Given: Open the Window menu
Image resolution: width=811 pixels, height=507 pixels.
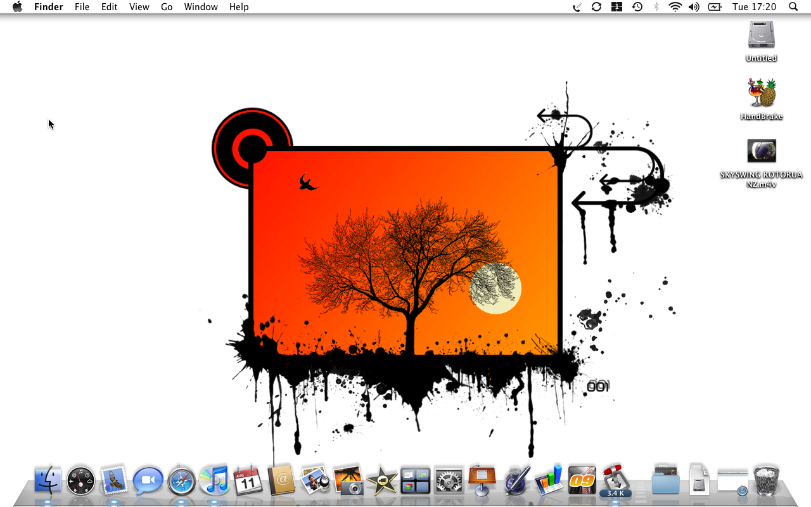Looking at the screenshot, I should click(201, 7).
